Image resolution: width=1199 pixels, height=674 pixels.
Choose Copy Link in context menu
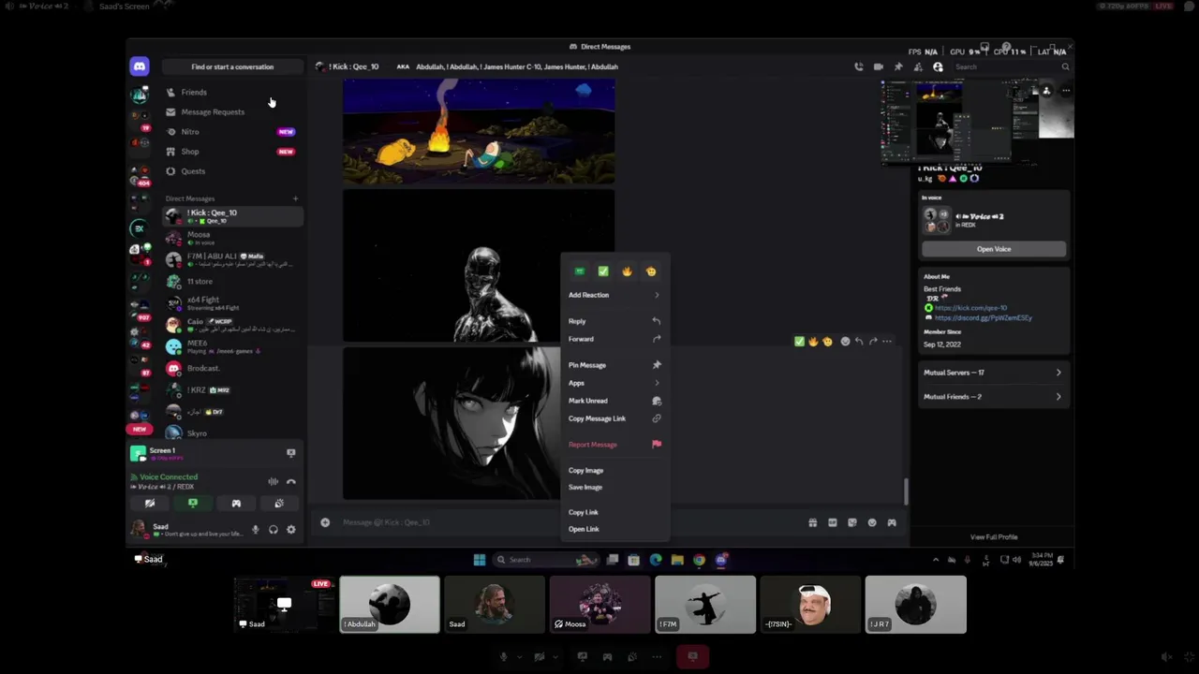click(614, 512)
